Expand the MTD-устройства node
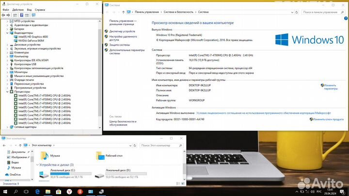 pos(7,21)
